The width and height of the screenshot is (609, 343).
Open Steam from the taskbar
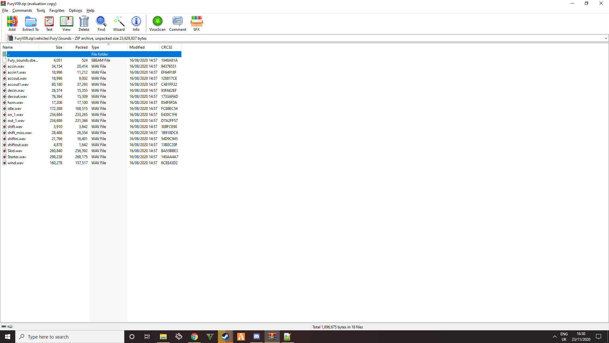(225, 337)
